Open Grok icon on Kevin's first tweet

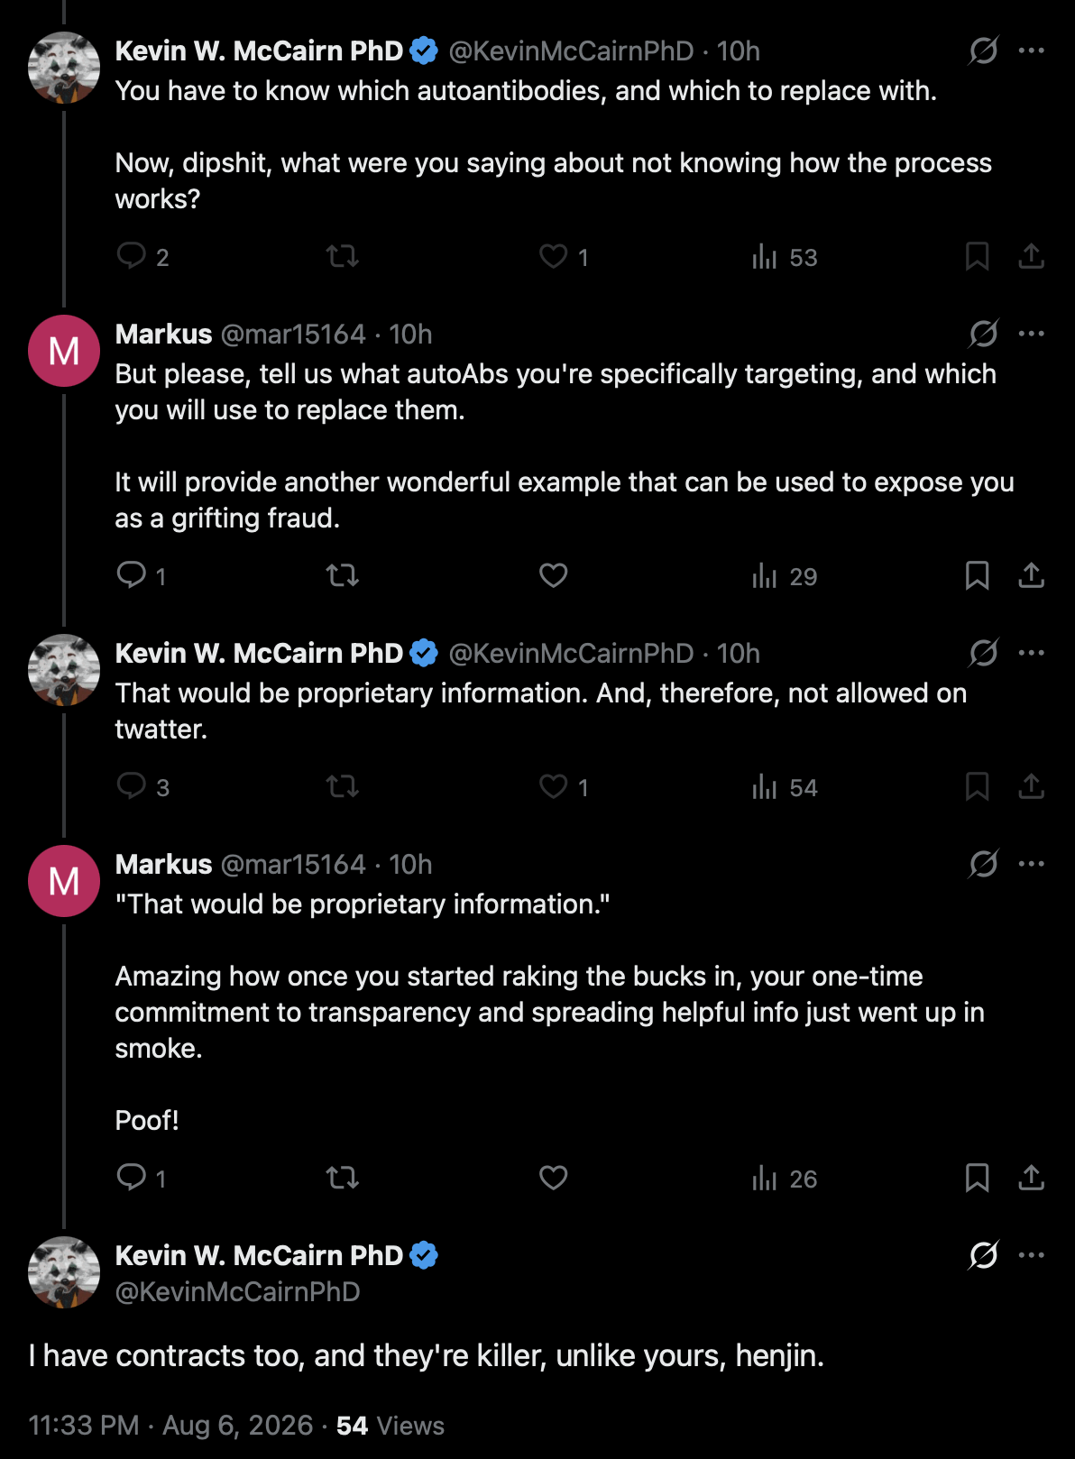(983, 50)
